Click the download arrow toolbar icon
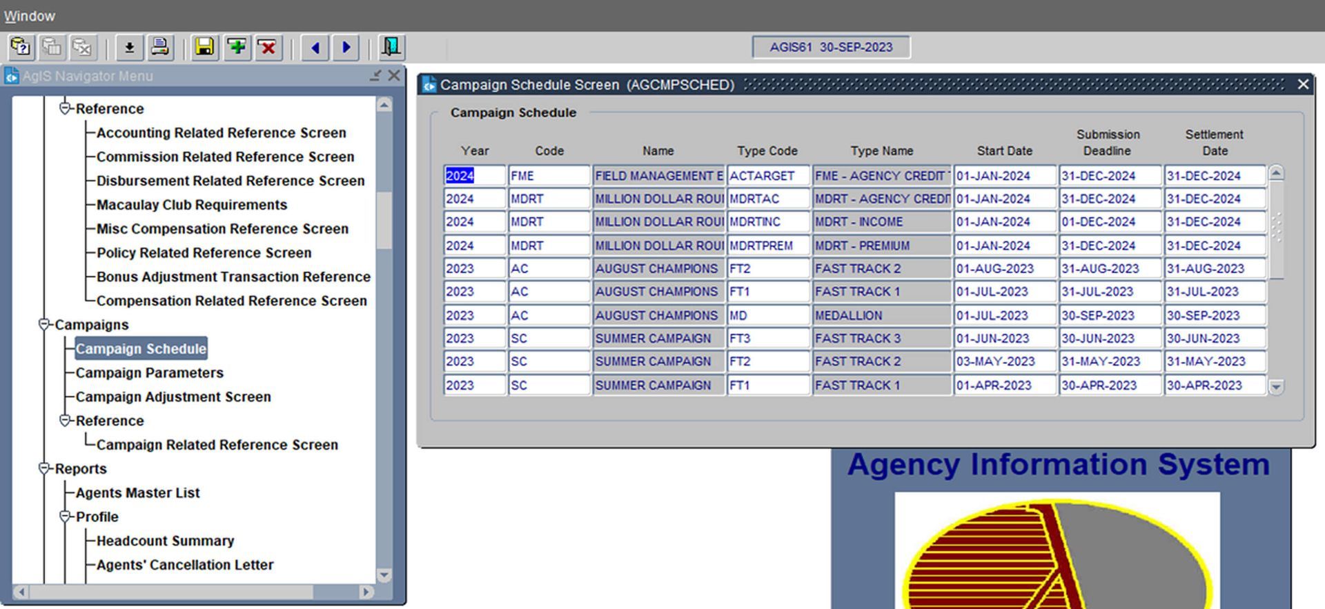Screen dimensions: 1325x609 [x=129, y=48]
